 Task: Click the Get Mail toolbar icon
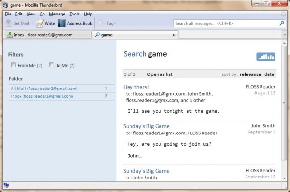coord(8,23)
